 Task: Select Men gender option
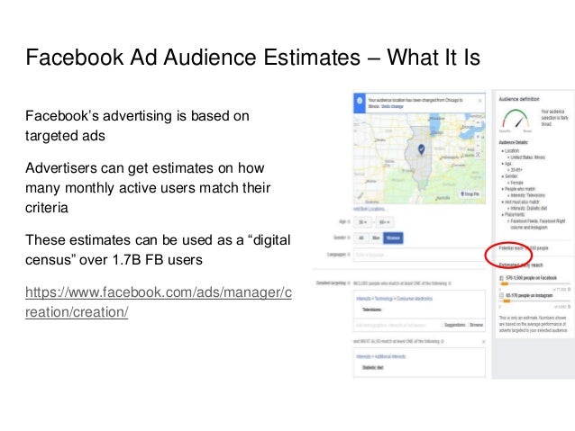pos(376,238)
